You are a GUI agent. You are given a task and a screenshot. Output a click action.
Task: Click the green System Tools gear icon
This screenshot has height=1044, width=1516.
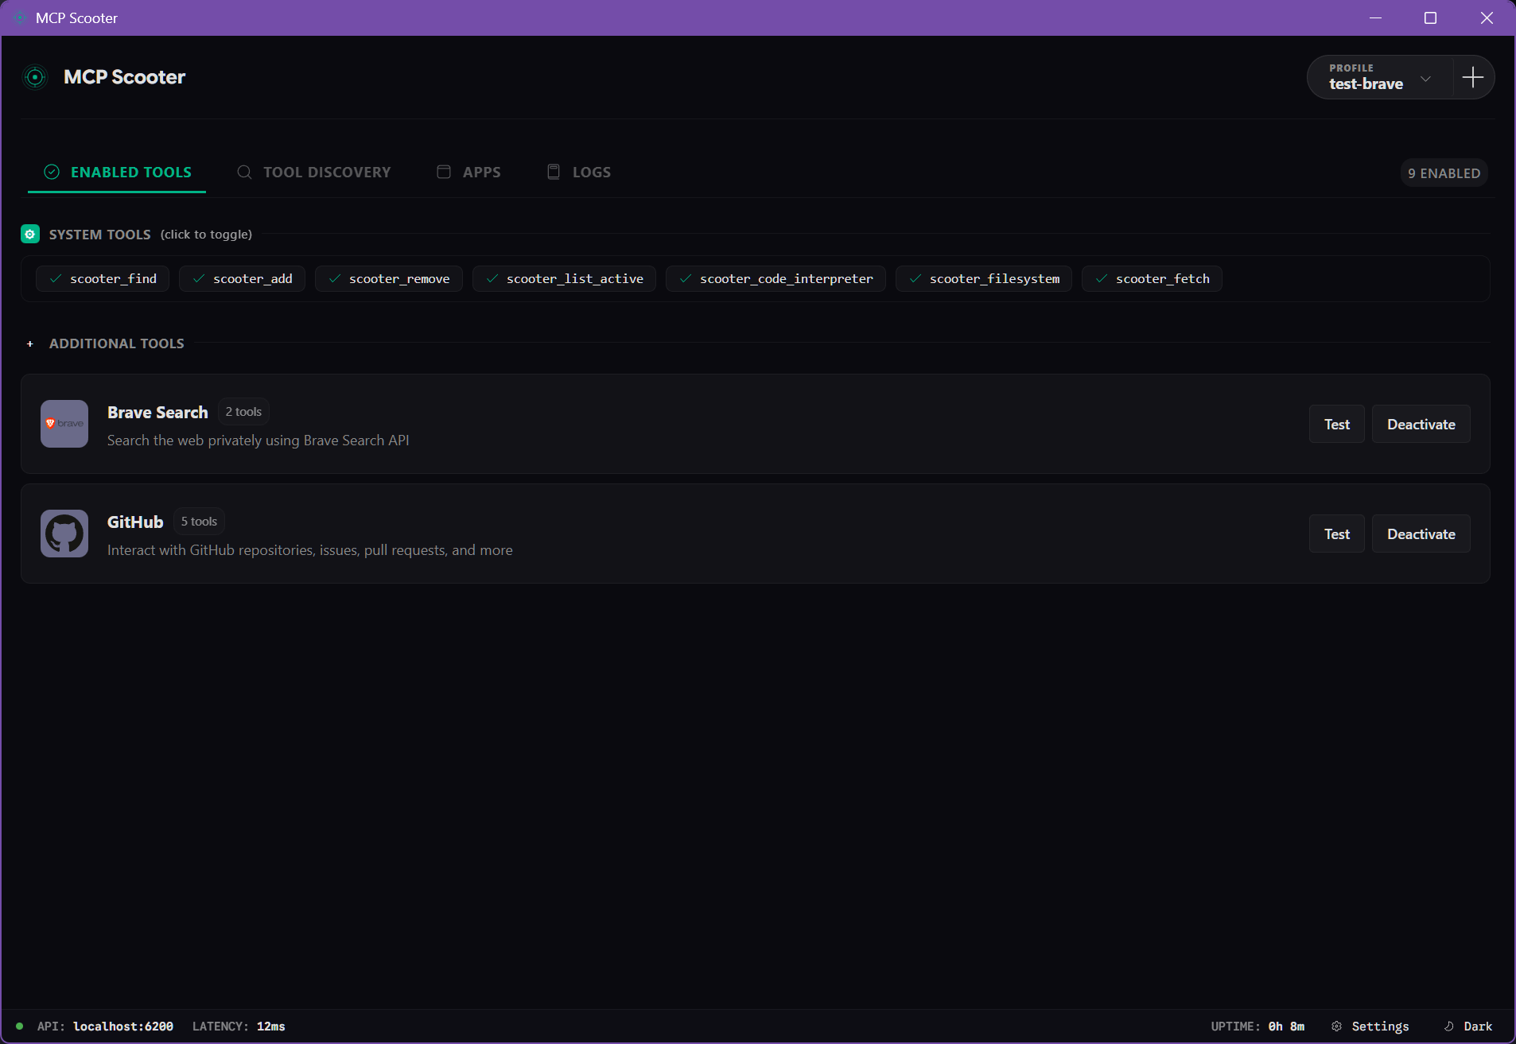pyautogui.click(x=30, y=234)
